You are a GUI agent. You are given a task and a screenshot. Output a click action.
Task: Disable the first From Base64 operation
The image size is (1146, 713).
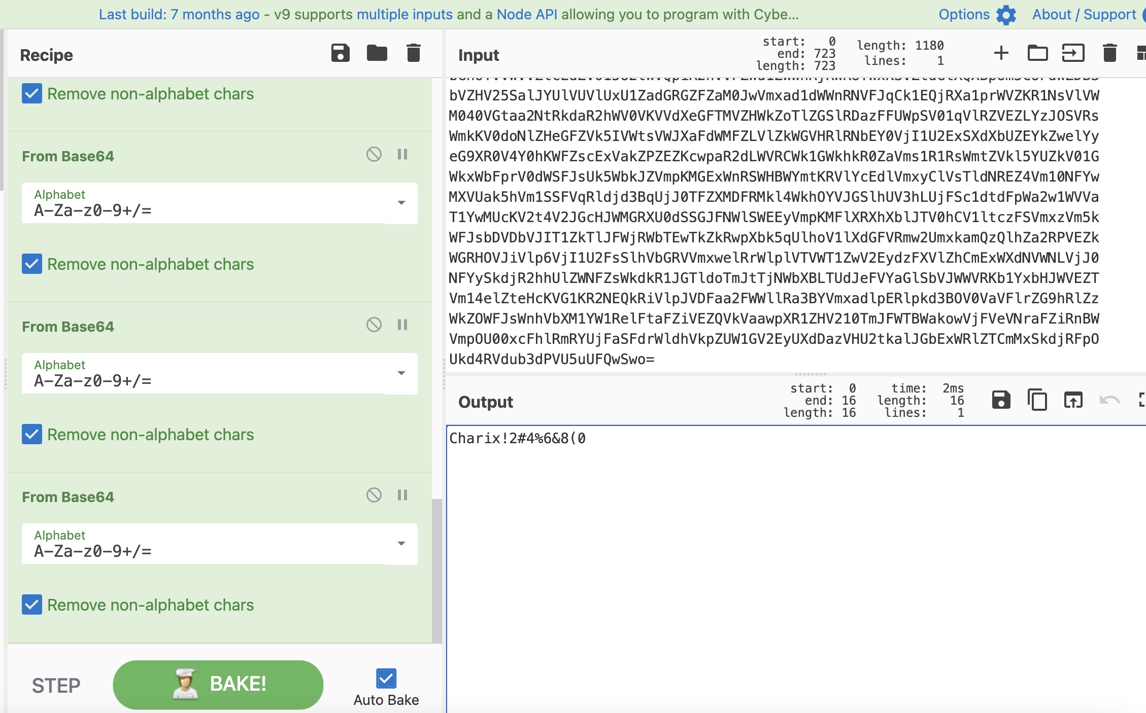pos(374,154)
